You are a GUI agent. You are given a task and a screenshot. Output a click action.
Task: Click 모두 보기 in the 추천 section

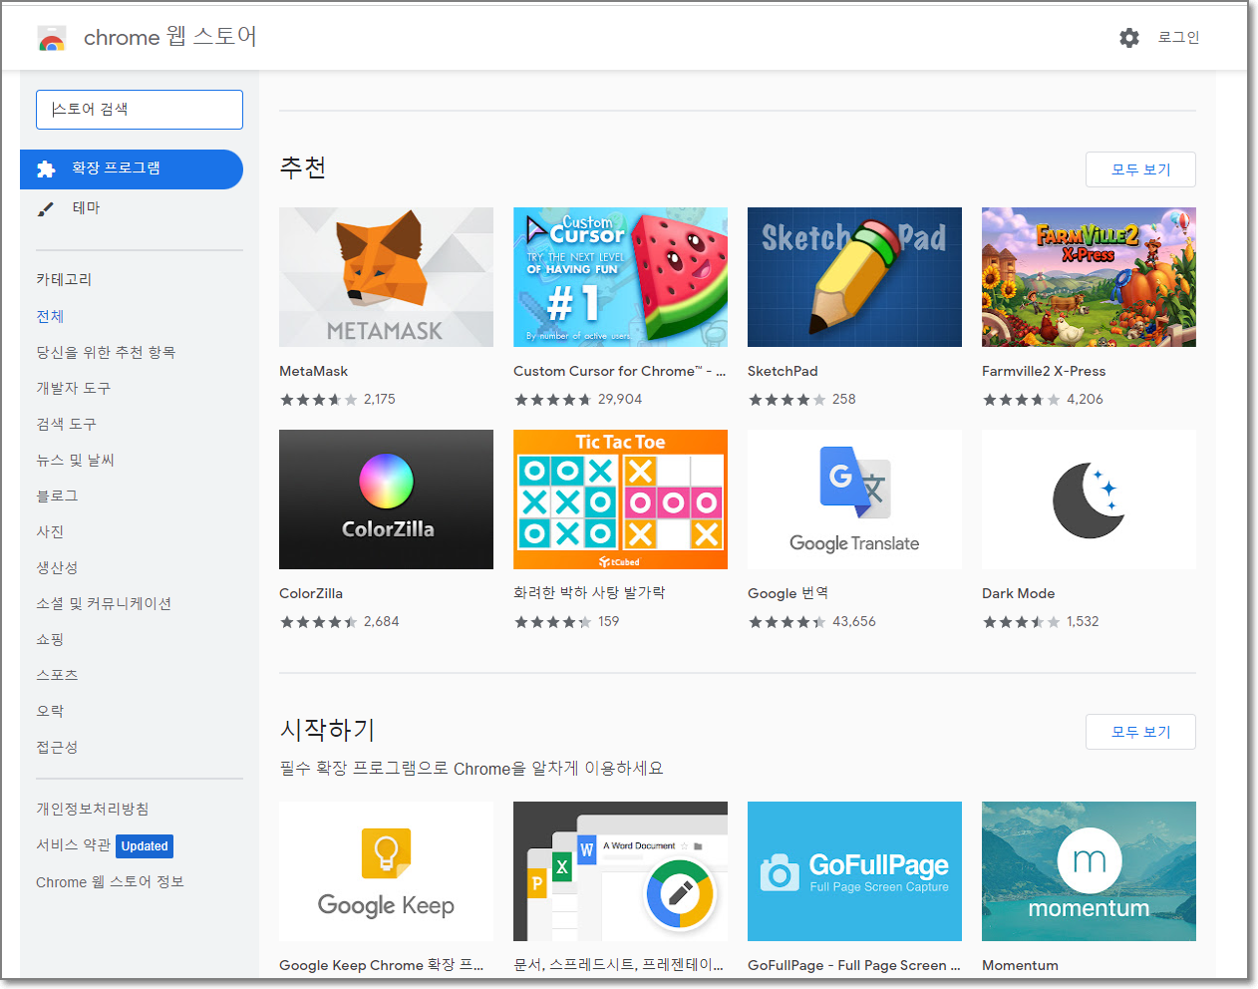[x=1140, y=169]
